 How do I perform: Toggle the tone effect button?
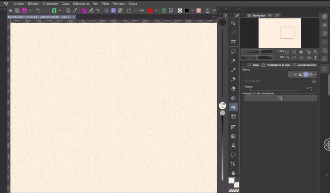coord(296,74)
